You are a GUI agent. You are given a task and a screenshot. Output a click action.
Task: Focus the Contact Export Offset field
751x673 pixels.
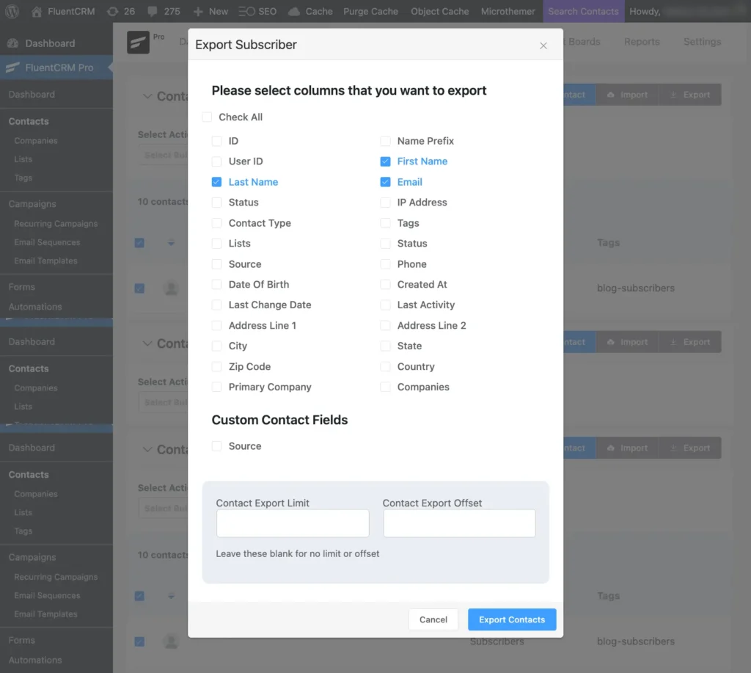459,523
